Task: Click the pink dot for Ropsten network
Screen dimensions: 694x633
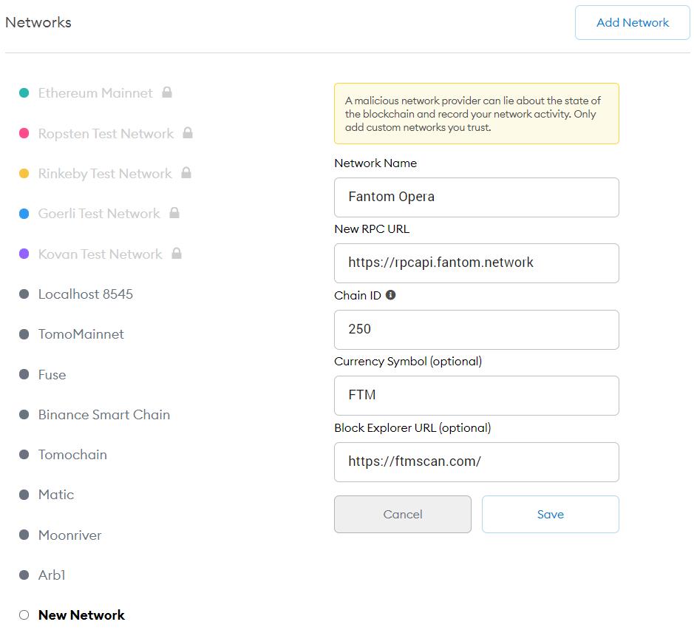Action: point(24,134)
